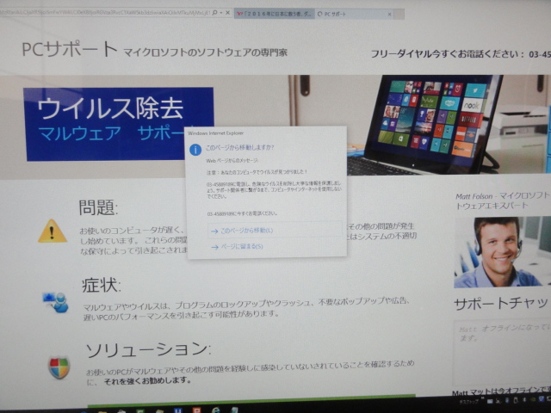Click the フリーダイヤル今すぐお電話ください phone text
The height and width of the screenshot is (413, 551).
coord(461,53)
